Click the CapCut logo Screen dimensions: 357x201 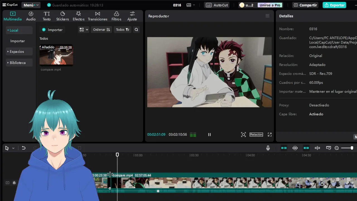pos(10,5)
